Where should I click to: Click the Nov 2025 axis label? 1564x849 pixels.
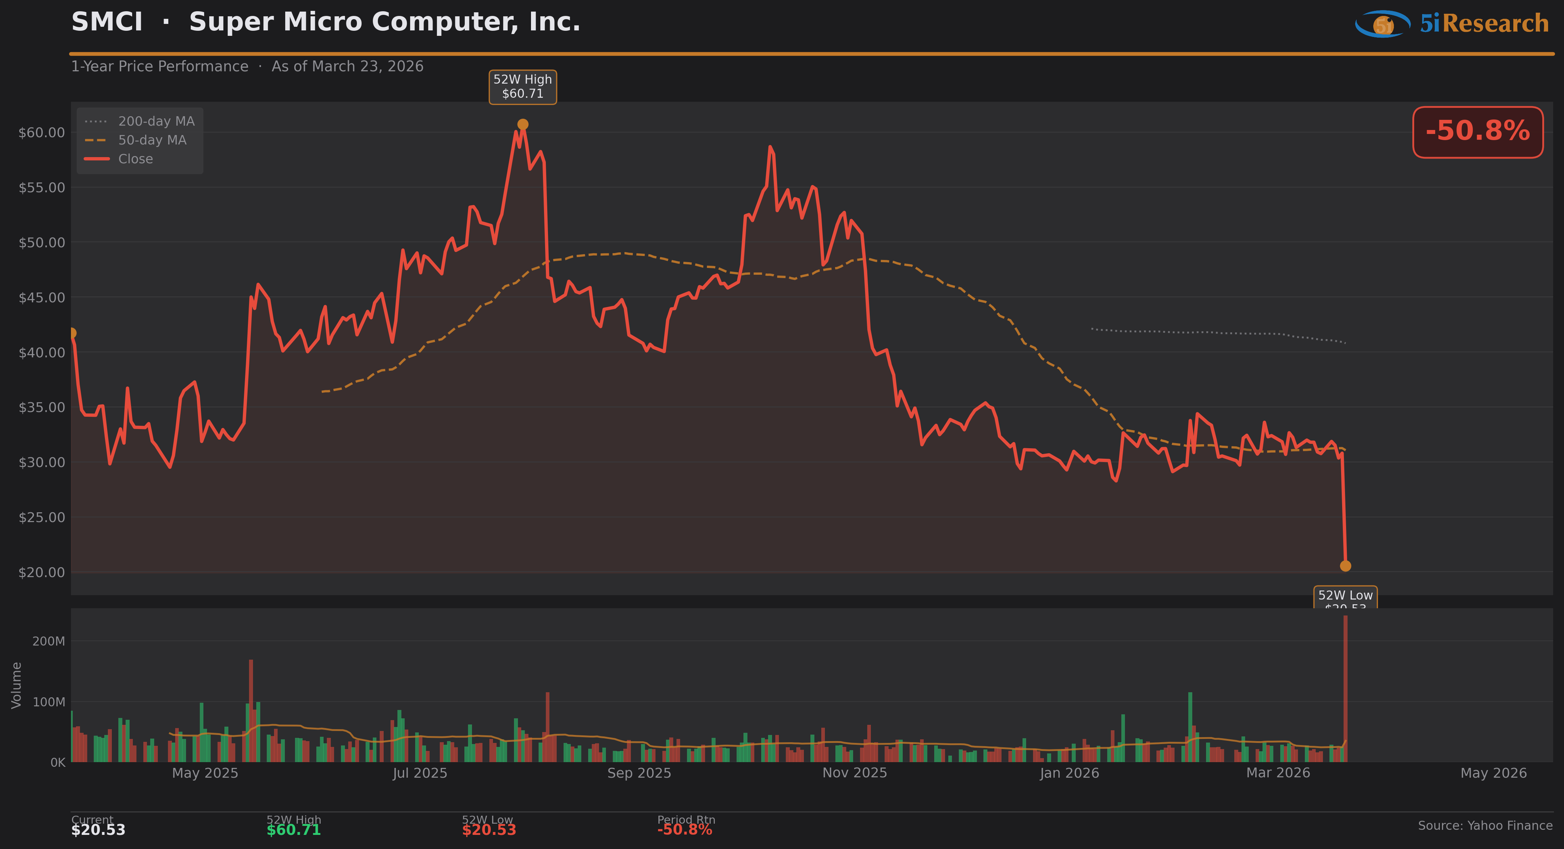pos(854,773)
